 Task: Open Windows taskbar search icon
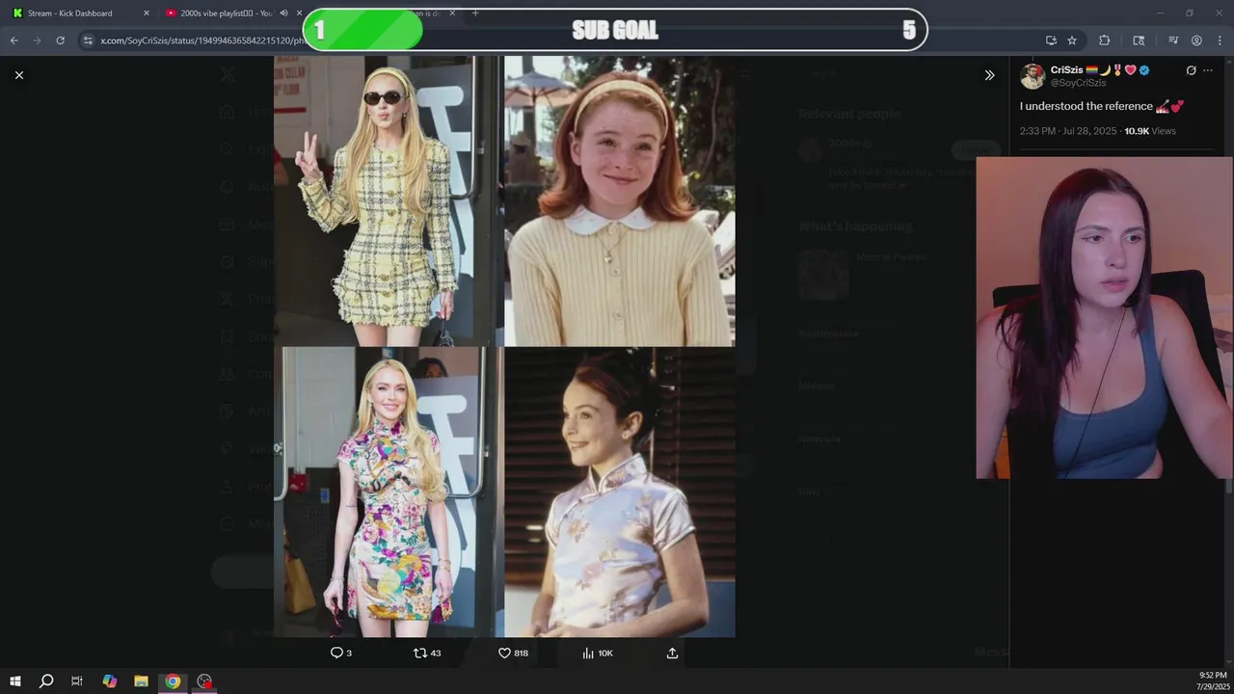pyautogui.click(x=45, y=681)
